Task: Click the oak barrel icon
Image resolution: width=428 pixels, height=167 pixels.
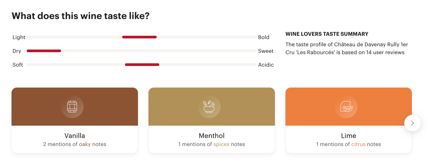Action: (72, 107)
